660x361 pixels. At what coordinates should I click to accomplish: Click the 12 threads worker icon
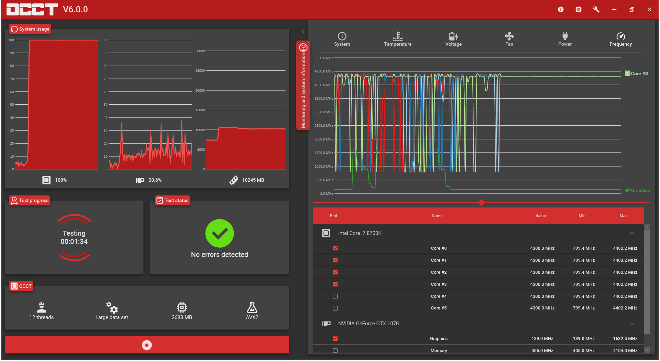(42, 307)
